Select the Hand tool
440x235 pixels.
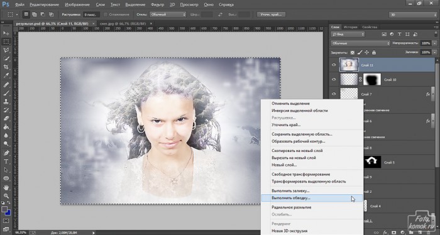(x=6, y=187)
